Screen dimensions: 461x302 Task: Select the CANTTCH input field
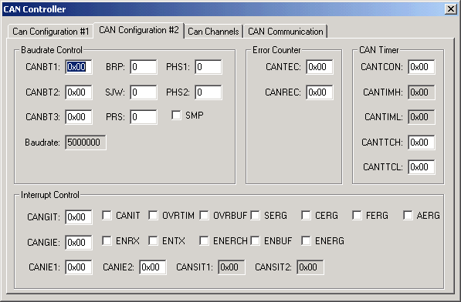[x=422, y=143]
